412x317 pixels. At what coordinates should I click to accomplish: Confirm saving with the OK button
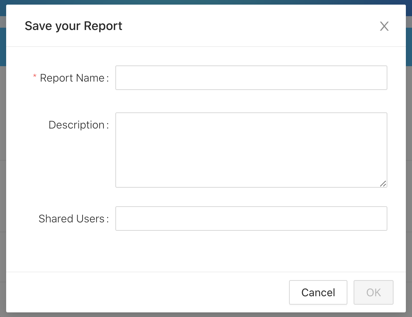(x=373, y=292)
